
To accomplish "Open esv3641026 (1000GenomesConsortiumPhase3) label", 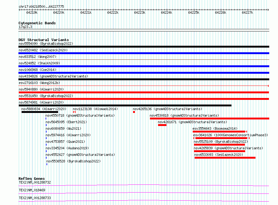I will point(231,135).
